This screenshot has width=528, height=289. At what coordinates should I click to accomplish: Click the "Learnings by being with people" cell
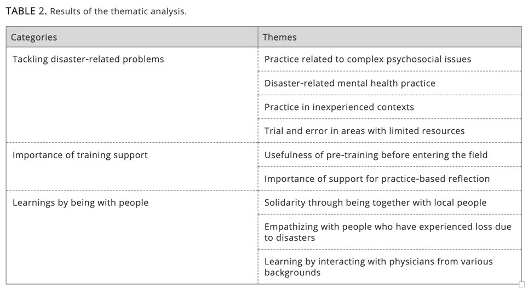pyautogui.click(x=81, y=203)
